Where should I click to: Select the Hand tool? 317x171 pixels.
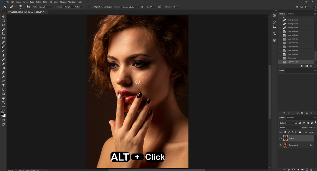[3, 98]
